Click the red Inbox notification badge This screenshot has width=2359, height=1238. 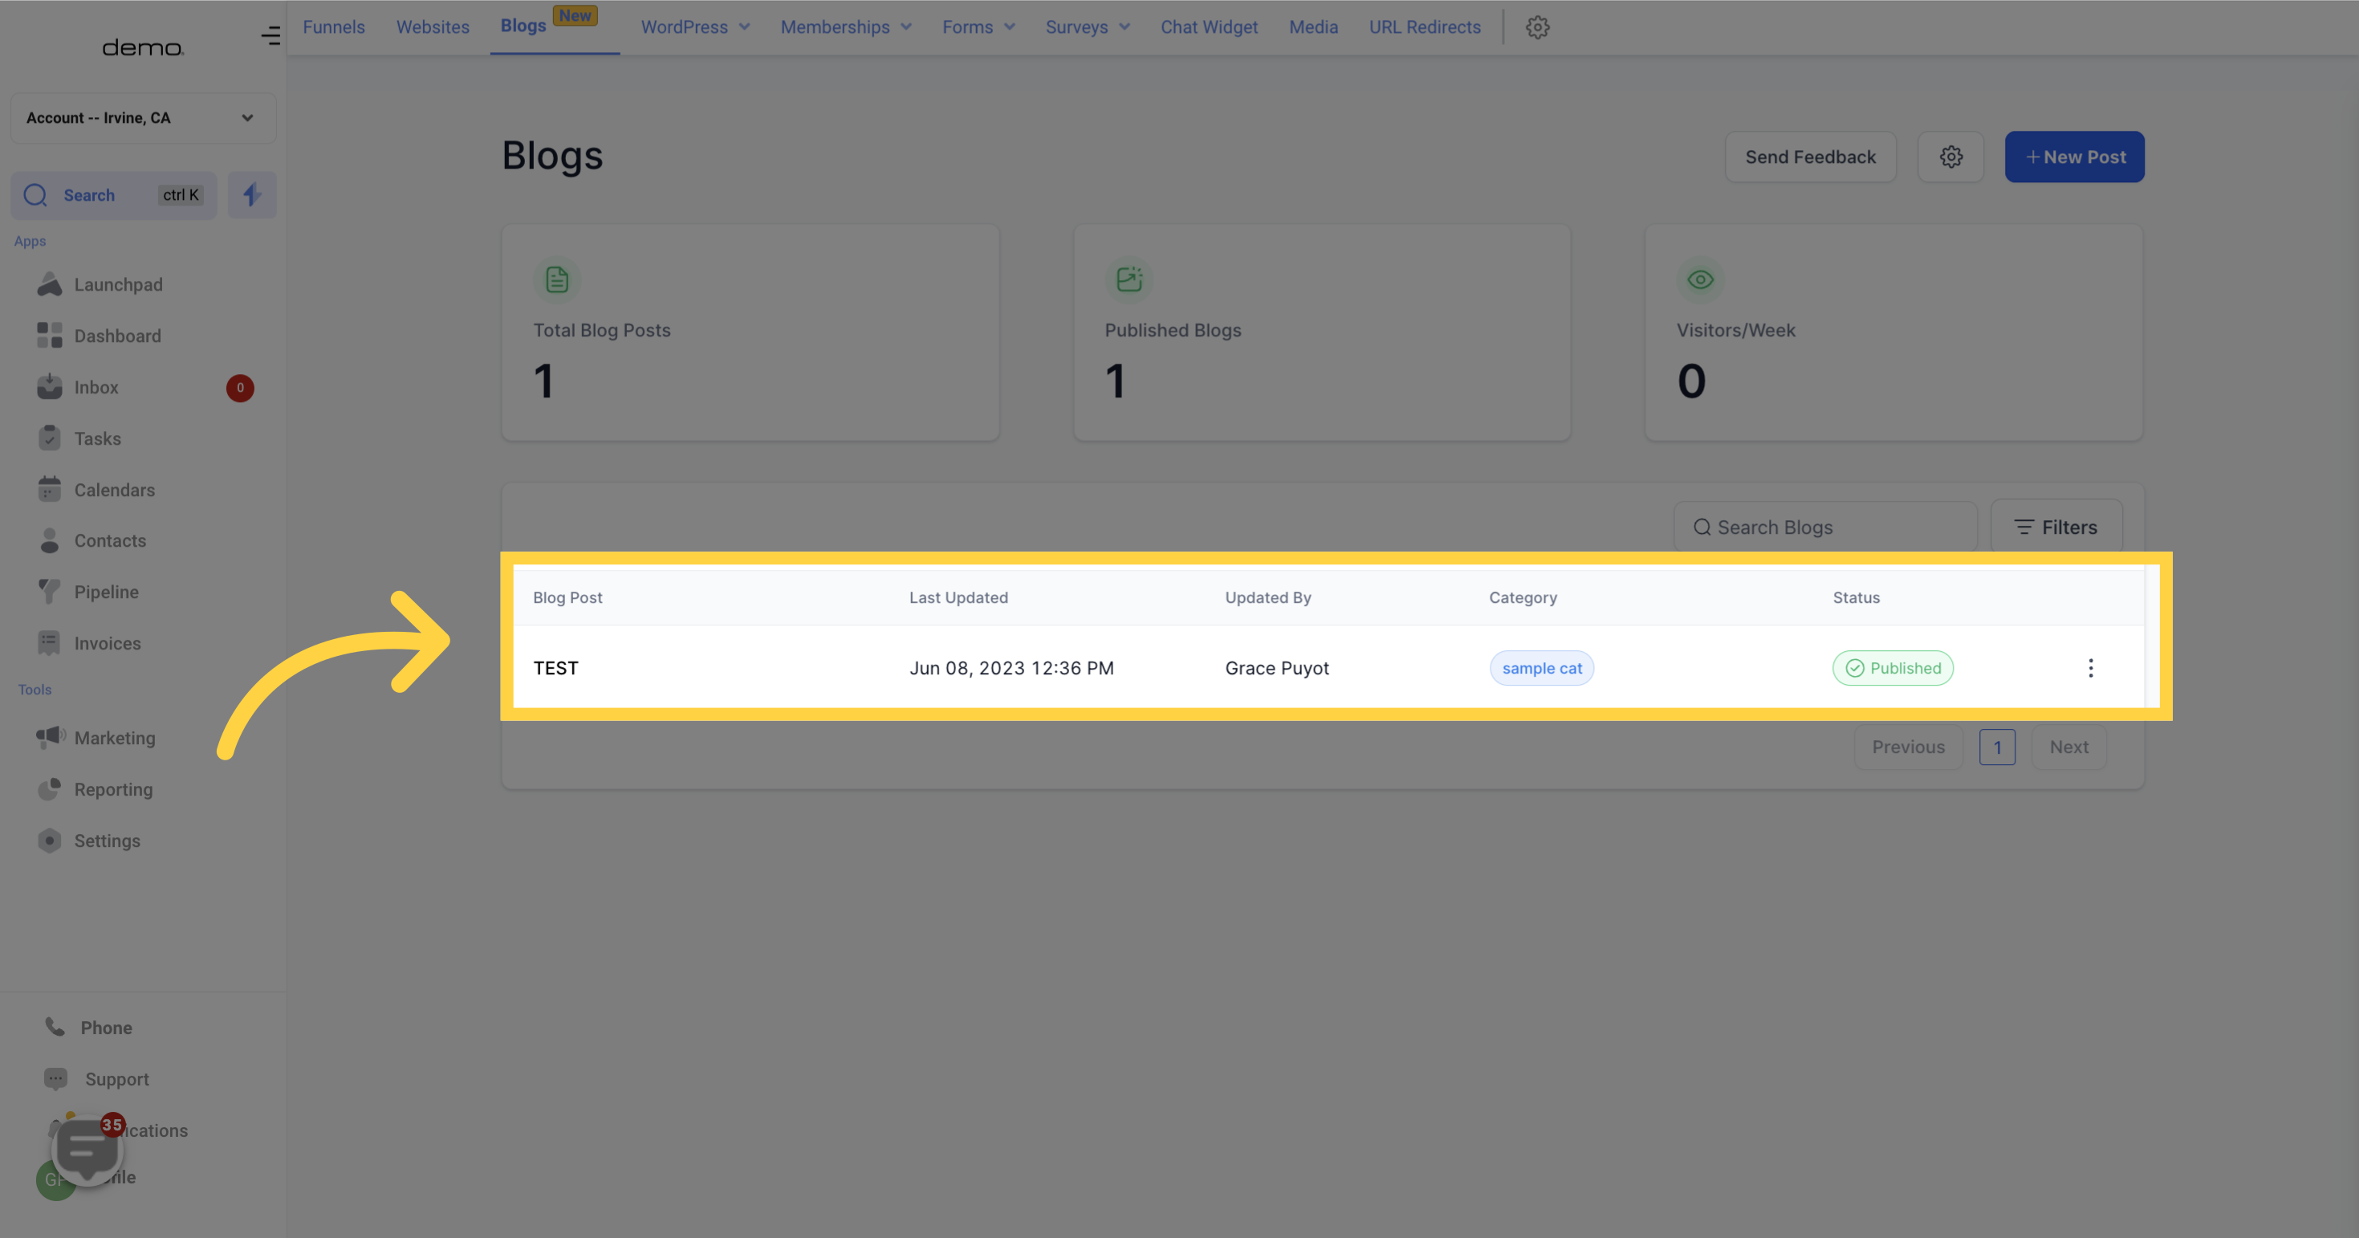[x=240, y=387]
